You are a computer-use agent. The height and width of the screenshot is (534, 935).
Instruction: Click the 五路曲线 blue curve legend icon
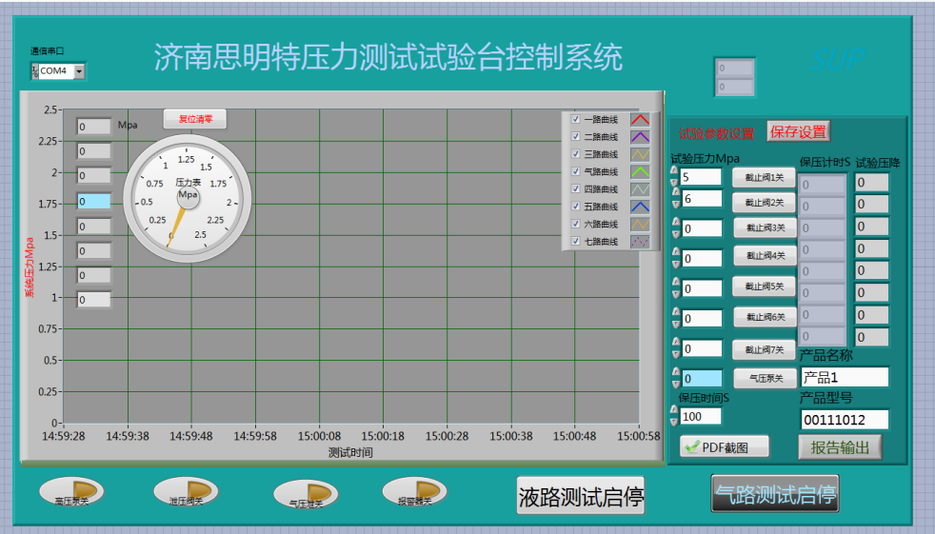[640, 206]
